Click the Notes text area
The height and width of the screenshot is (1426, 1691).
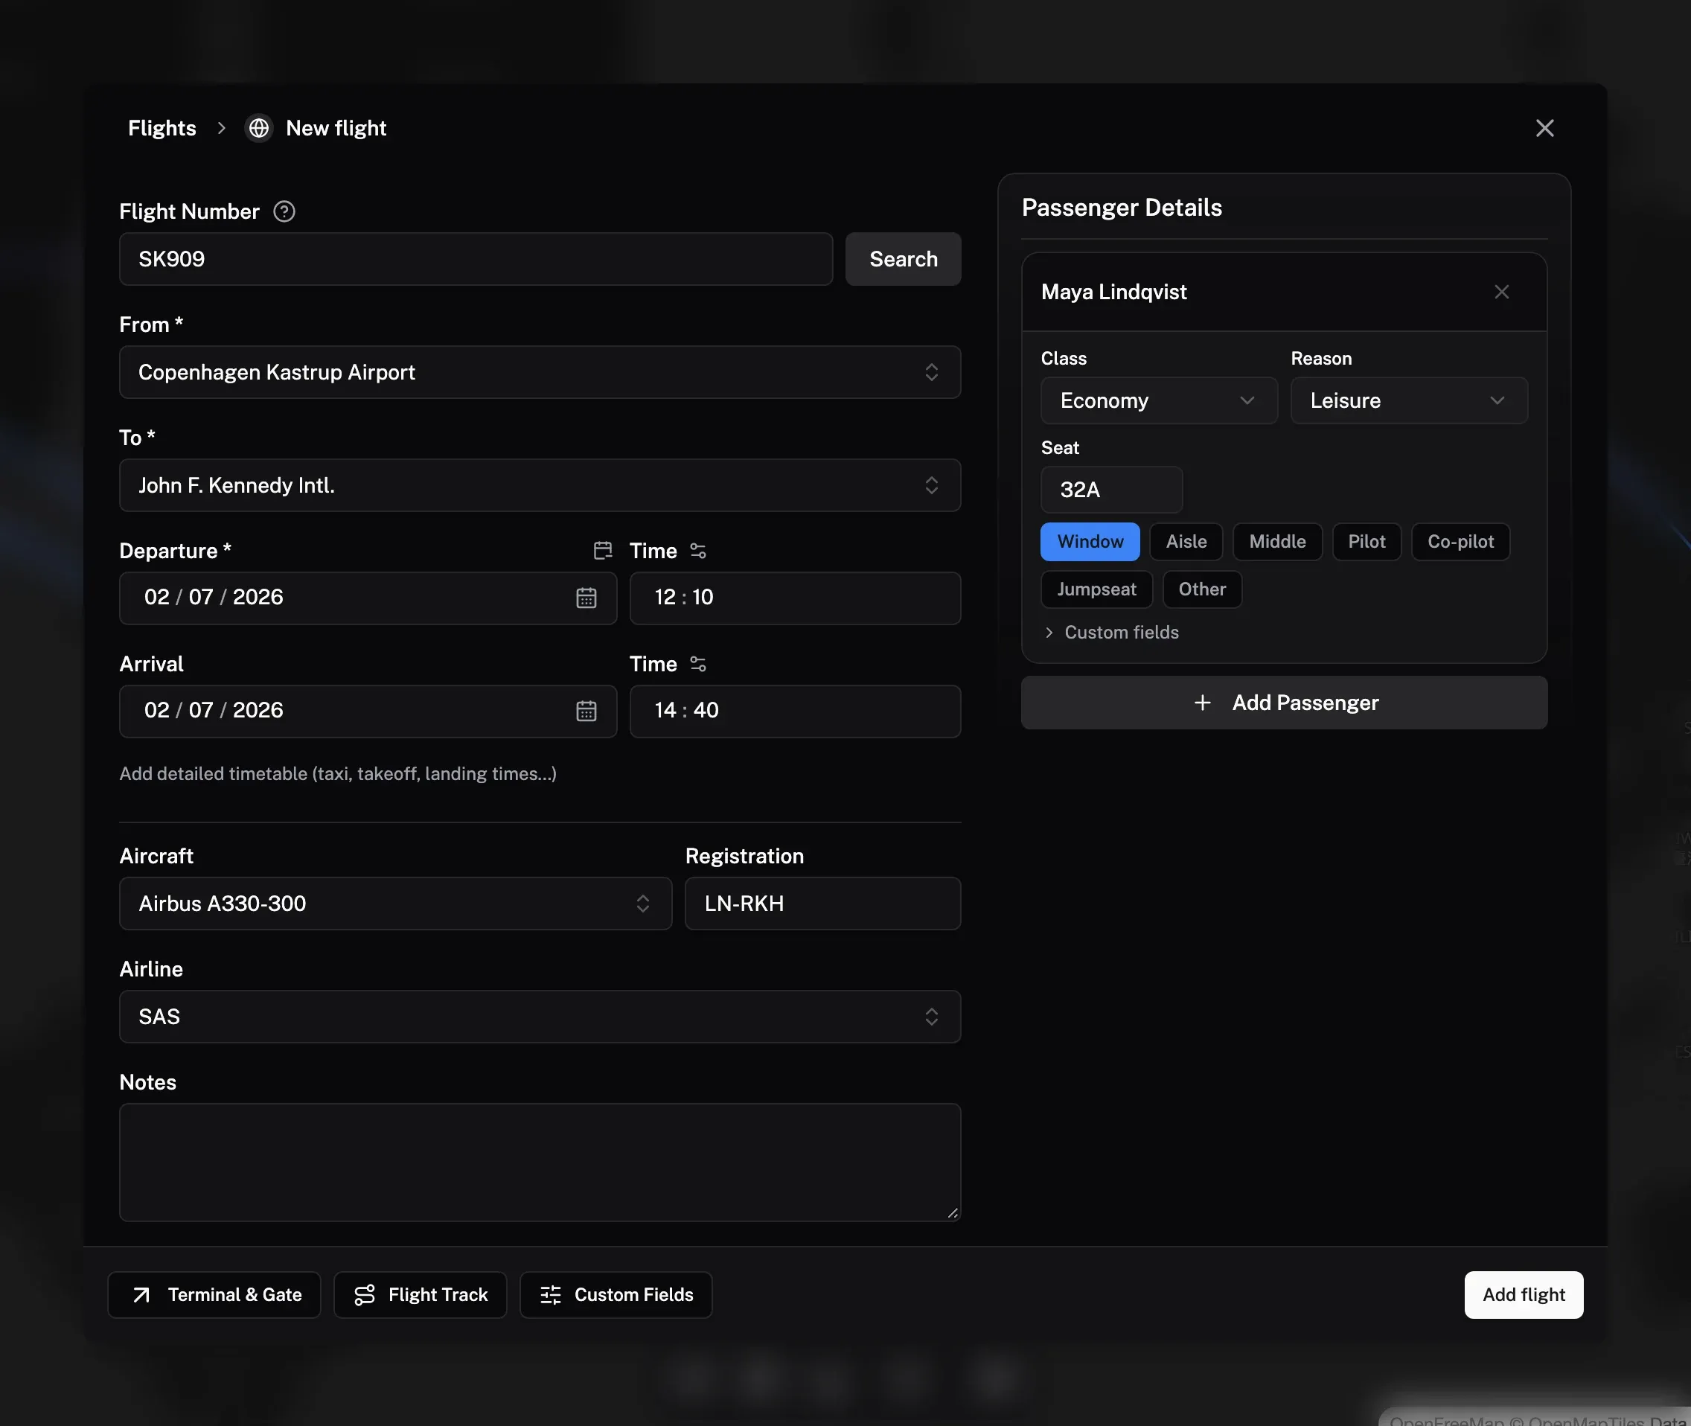(540, 1162)
